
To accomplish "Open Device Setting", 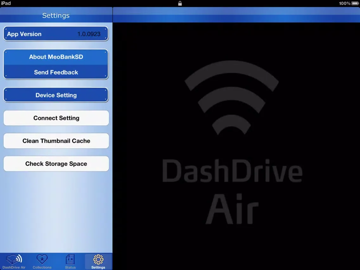I will 56,95.
